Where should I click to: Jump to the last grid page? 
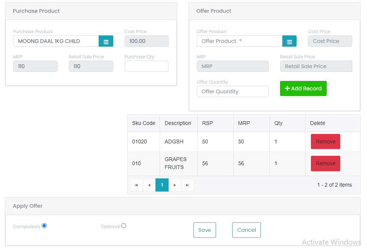coord(187,185)
